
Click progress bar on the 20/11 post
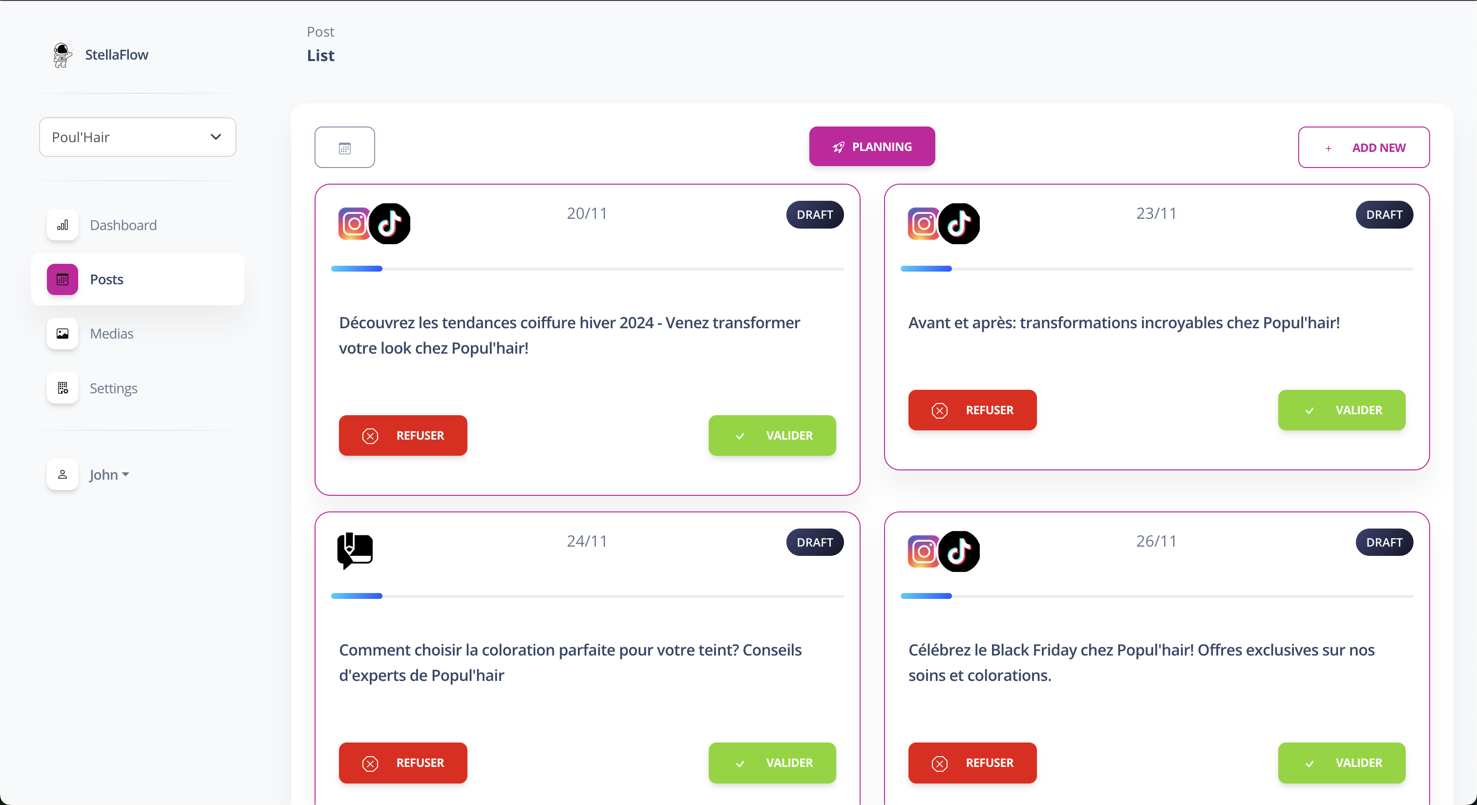[x=587, y=268]
